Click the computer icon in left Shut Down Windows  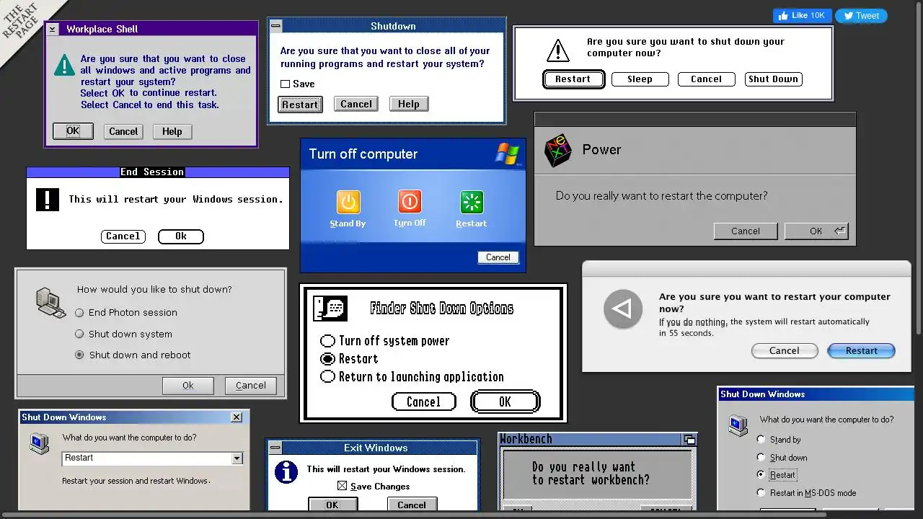tap(39, 443)
